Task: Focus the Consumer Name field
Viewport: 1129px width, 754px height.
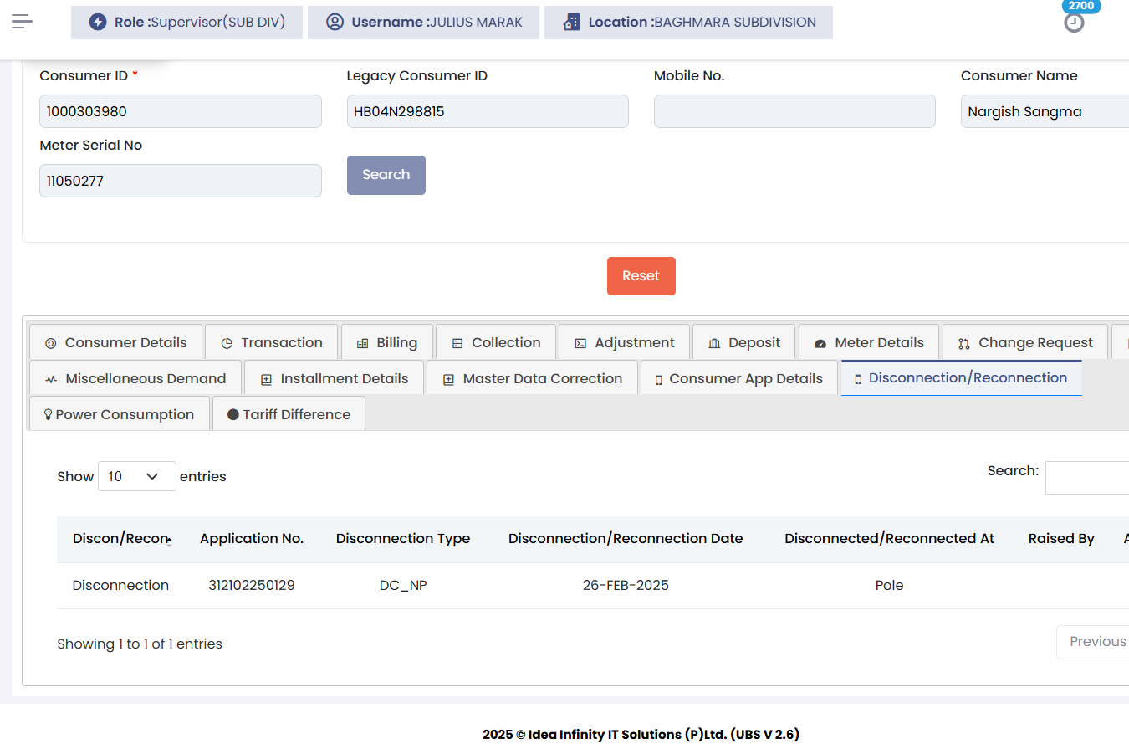Action: point(1045,111)
